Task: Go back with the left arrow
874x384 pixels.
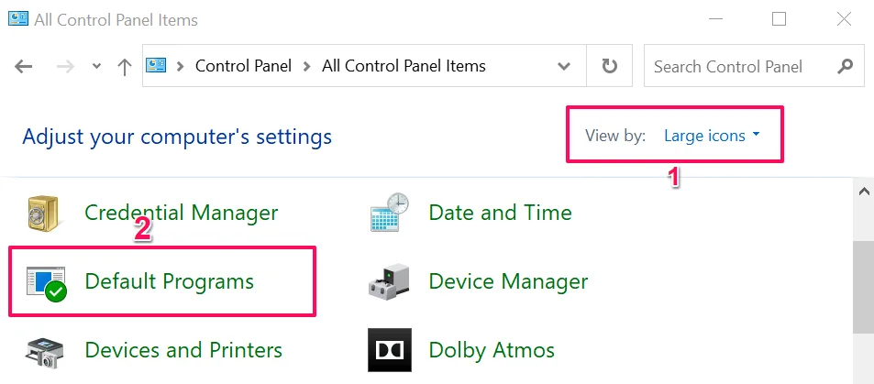Action: click(x=24, y=67)
